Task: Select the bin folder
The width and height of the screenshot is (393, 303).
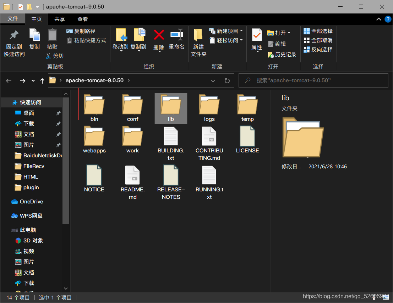Action: tap(94, 108)
